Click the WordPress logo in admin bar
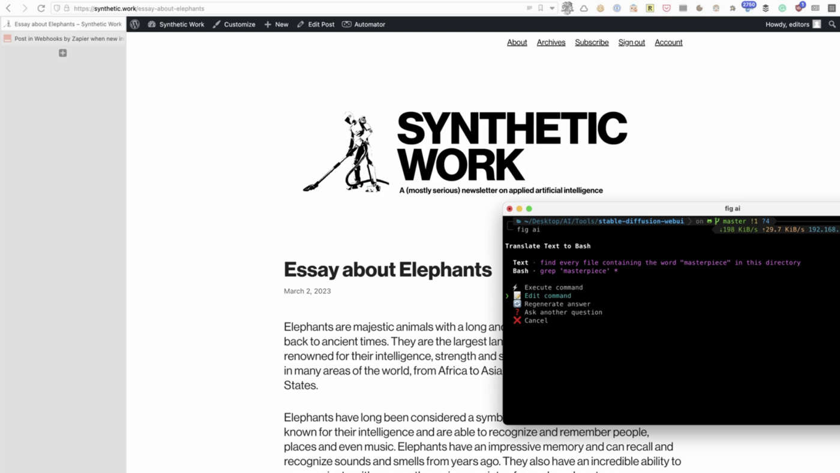The height and width of the screenshot is (473, 840). point(135,25)
